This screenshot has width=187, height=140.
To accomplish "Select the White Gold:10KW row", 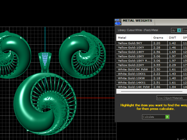I will (152, 78).
